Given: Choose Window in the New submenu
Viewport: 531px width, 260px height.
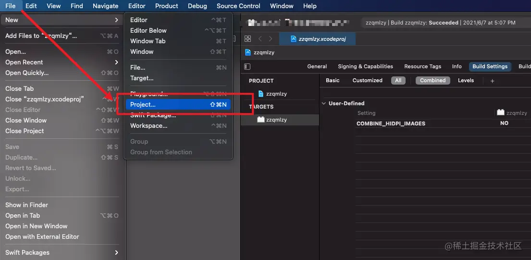Looking at the screenshot, I should pyautogui.click(x=178, y=51).
